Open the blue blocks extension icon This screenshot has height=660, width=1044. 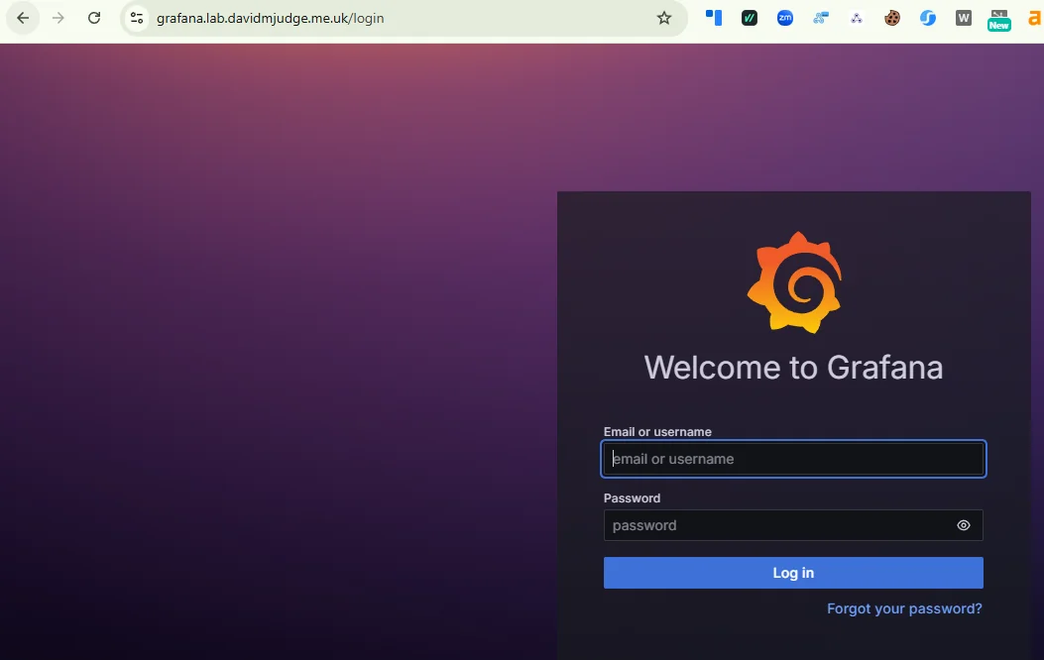click(x=714, y=18)
